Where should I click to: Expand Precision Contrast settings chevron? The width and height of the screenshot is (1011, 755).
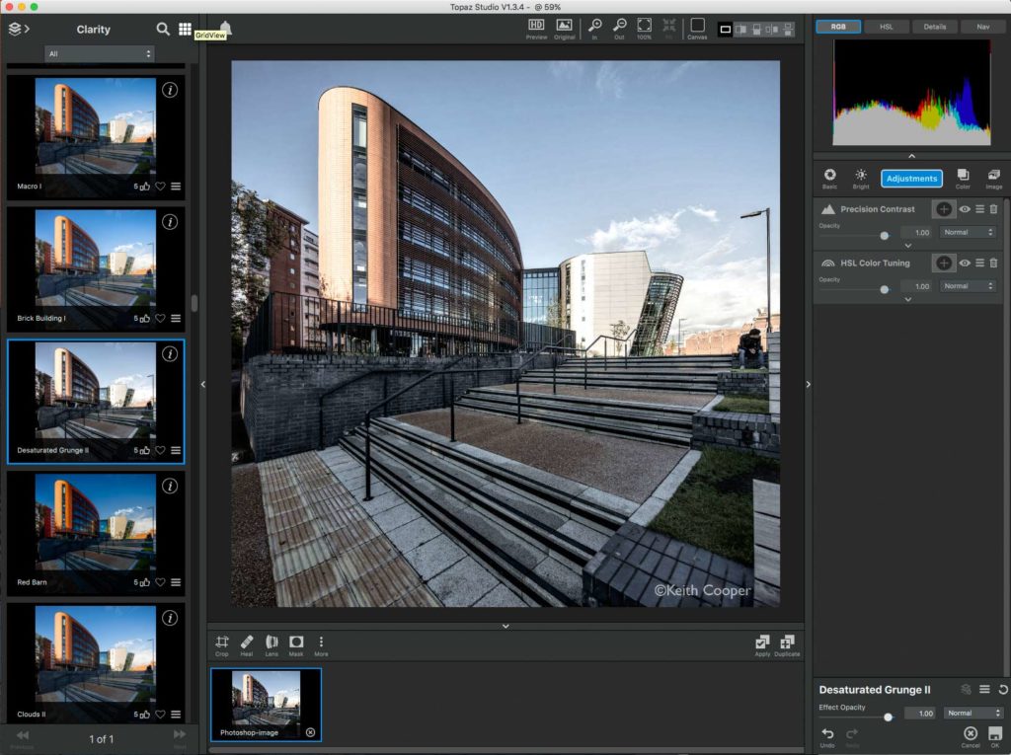pos(908,246)
